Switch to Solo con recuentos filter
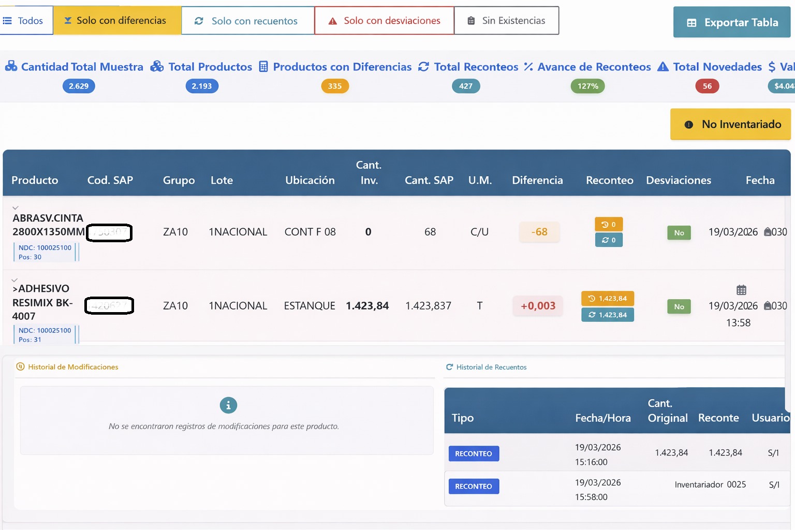795x530 pixels. click(x=247, y=21)
